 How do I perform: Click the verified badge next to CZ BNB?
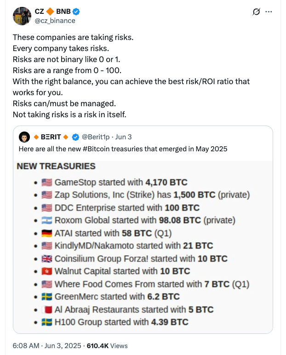[x=77, y=11]
